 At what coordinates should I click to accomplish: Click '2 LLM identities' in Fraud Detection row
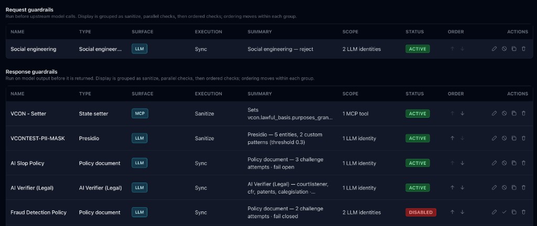[x=362, y=212]
